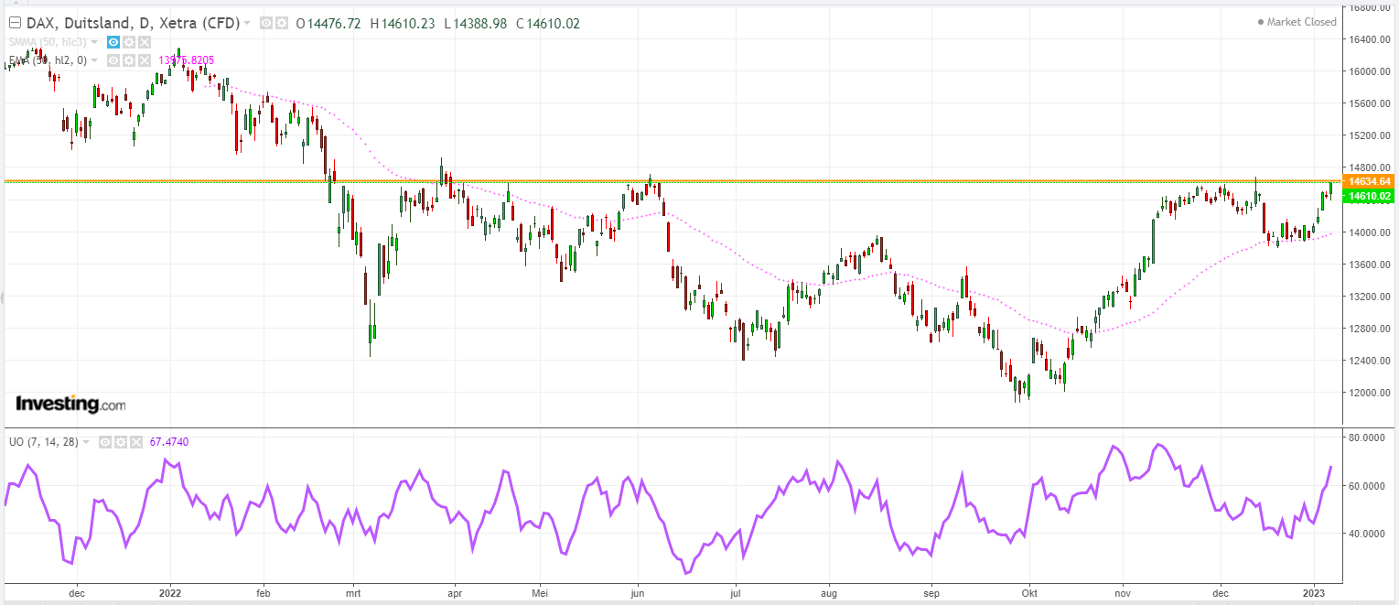This screenshot has height=605, width=1399.
Task: Click the 2023 label on the time axis
Action: pyautogui.click(x=1315, y=592)
